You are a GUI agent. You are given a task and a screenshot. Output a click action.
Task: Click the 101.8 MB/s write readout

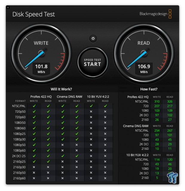point(41,68)
